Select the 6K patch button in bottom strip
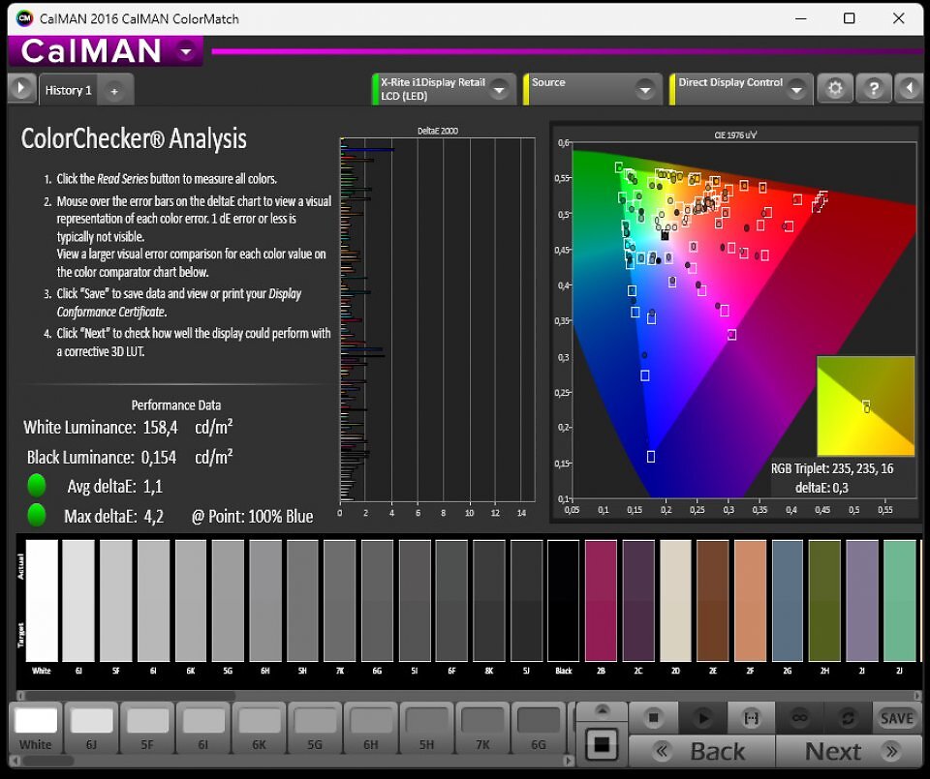 tap(259, 730)
